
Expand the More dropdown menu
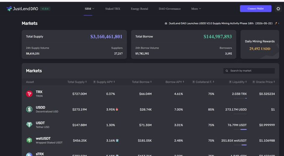coord(196,9)
